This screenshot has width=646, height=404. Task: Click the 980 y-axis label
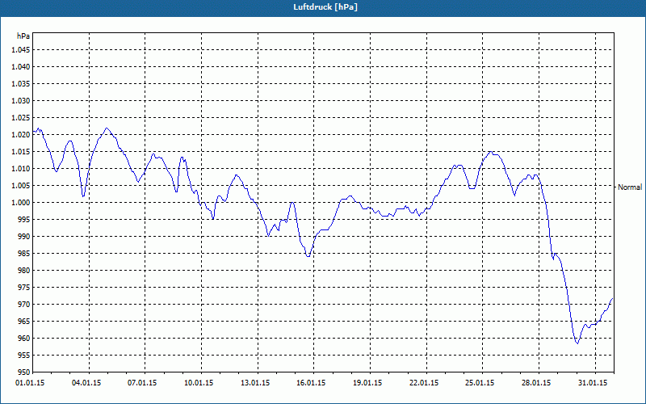click(x=24, y=271)
